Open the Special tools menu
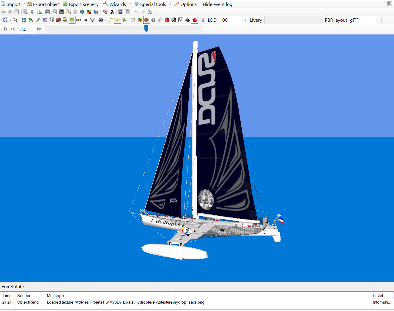Image resolution: width=394 pixels, height=311 pixels. tap(150, 4)
